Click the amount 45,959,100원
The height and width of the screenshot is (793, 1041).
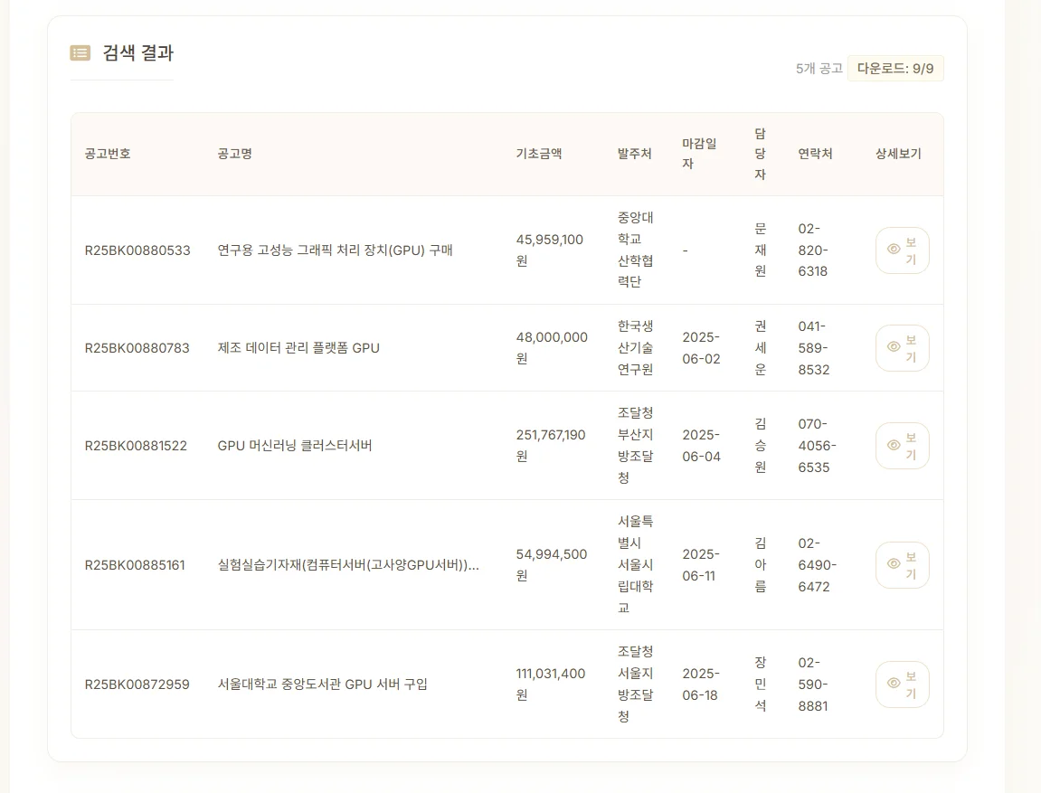pyautogui.click(x=550, y=250)
